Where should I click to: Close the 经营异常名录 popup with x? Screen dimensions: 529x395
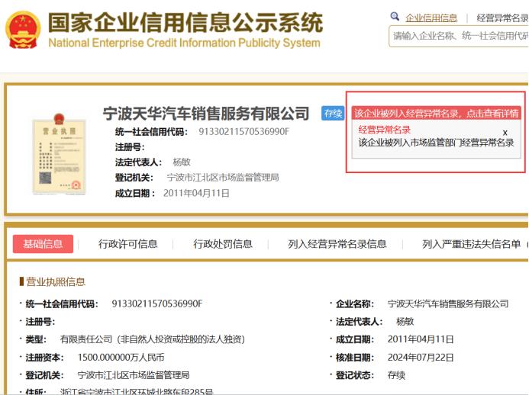[x=505, y=133]
